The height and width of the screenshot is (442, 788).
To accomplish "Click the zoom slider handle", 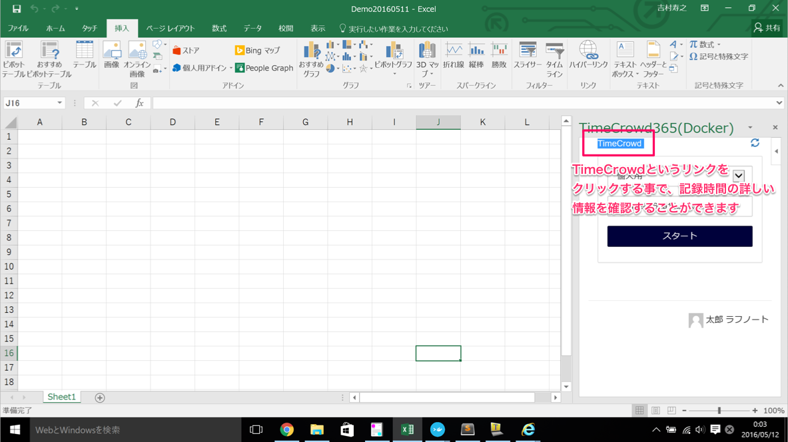I will [x=719, y=410].
